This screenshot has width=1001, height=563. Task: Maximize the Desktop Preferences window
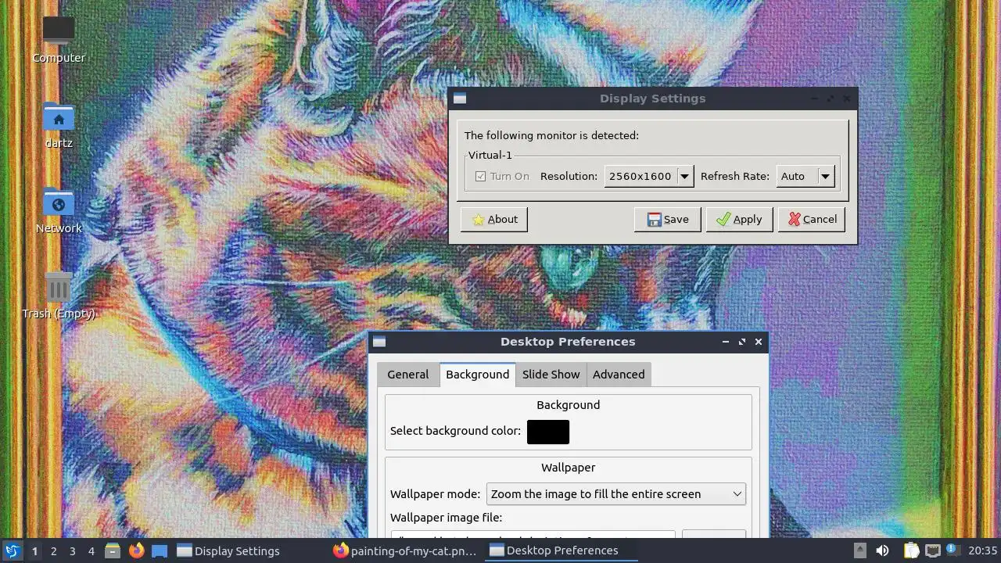pyautogui.click(x=742, y=342)
